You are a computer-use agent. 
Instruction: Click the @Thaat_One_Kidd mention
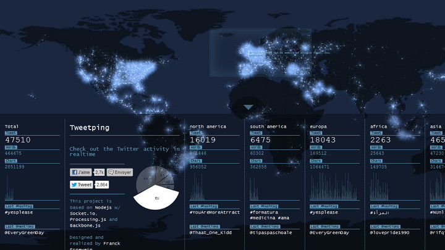point(211,233)
